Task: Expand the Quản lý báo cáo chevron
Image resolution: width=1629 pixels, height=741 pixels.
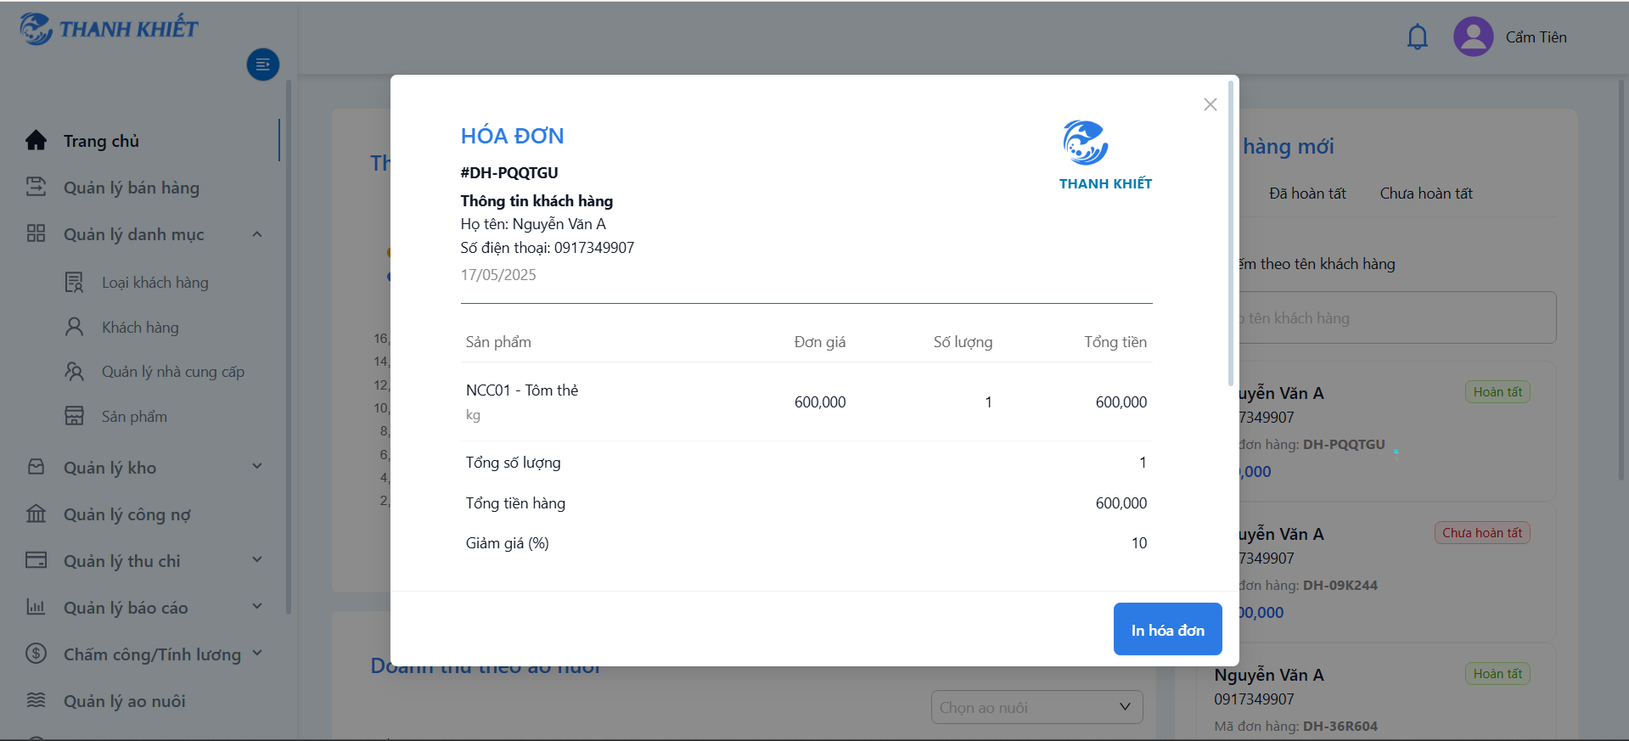Action: (x=257, y=607)
